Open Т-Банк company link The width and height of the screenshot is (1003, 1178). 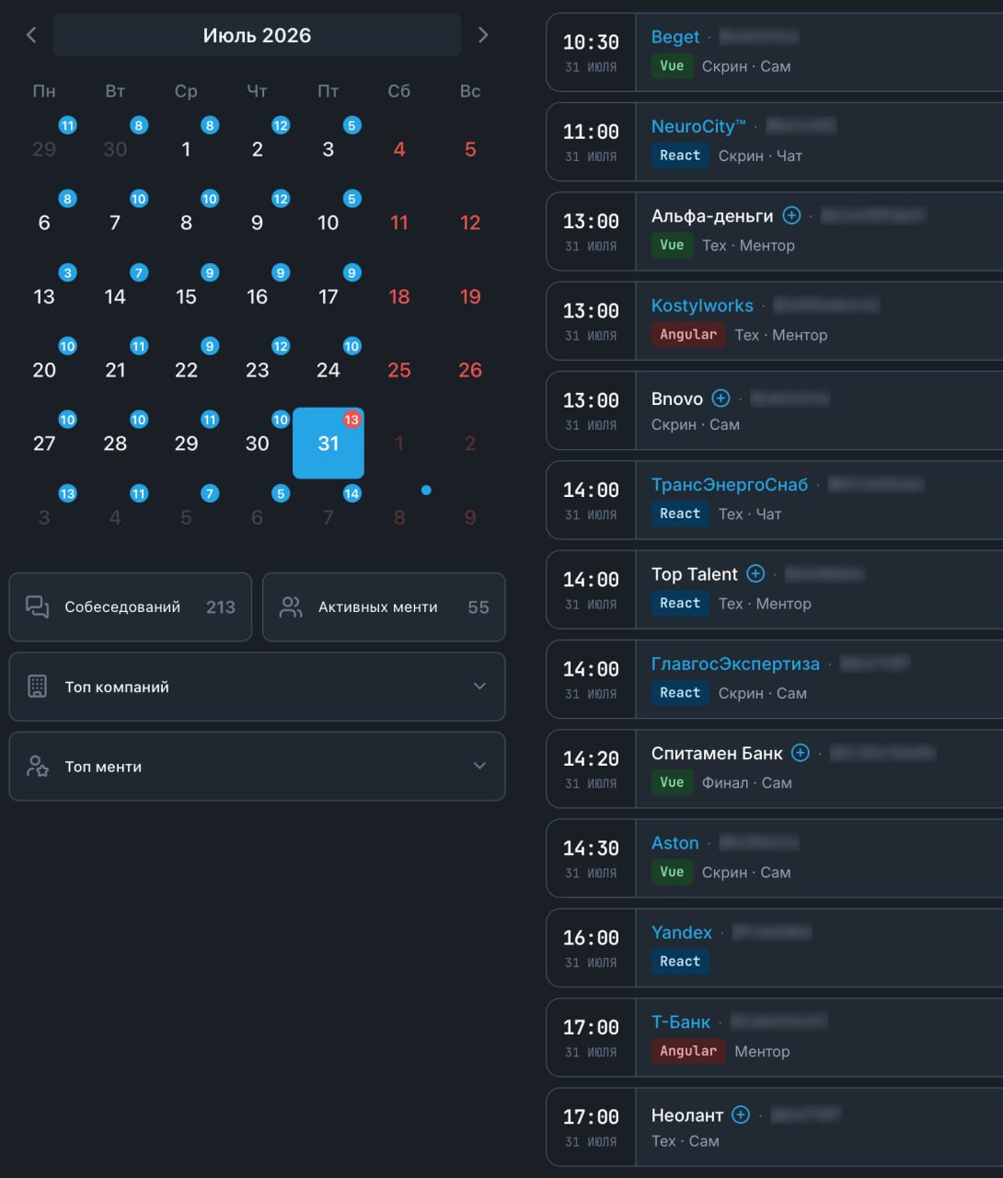[681, 1022]
